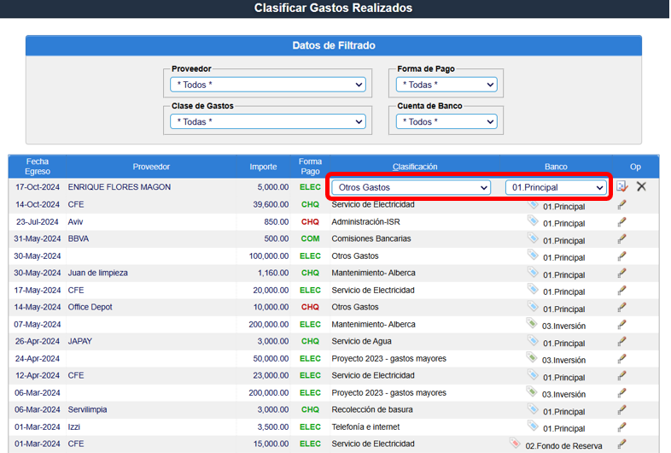Click the JAPAY provider cell
Viewport: 671px width, 453px height.
(80, 342)
